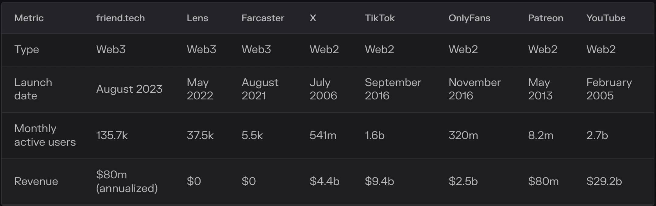656x206 pixels.
Task: Select the Lens column header
Action: 197,18
